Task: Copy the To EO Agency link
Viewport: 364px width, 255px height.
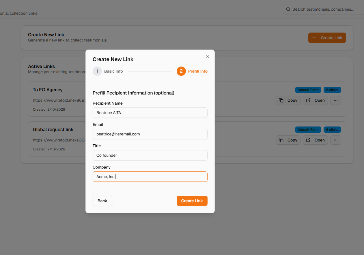Action: click(288, 100)
